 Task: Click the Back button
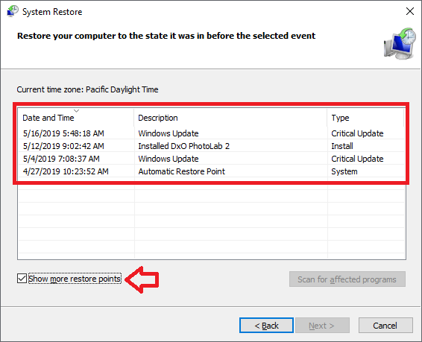pyautogui.click(x=266, y=326)
